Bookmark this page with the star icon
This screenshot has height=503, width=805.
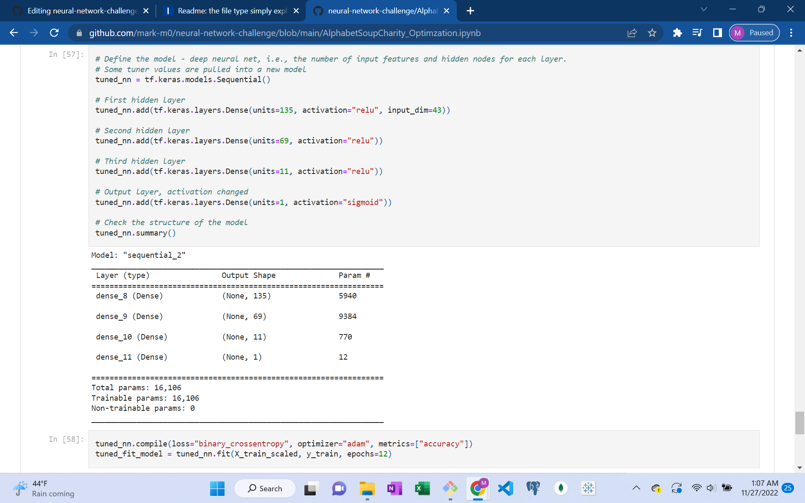click(x=652, y=33)
